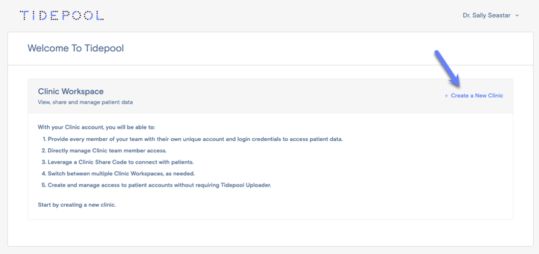Click 'Switch between multiple Clinic Workspaces' item
The width and height of the screenshot is (539, 254).
[119, 173]
